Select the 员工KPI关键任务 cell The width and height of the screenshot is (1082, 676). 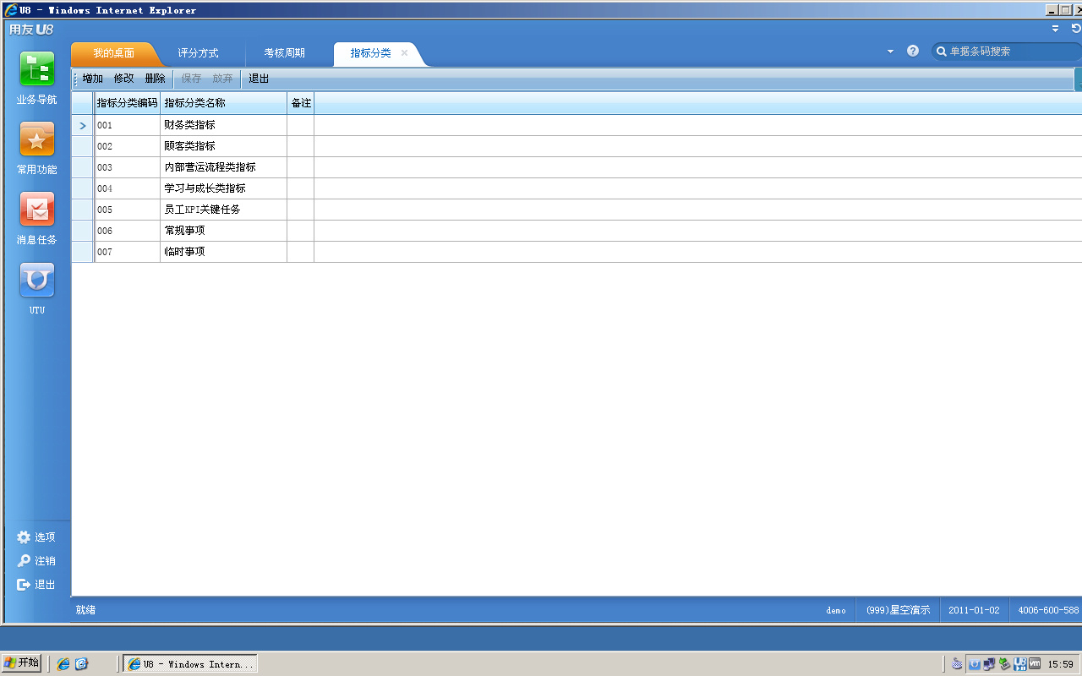(224, 210)
